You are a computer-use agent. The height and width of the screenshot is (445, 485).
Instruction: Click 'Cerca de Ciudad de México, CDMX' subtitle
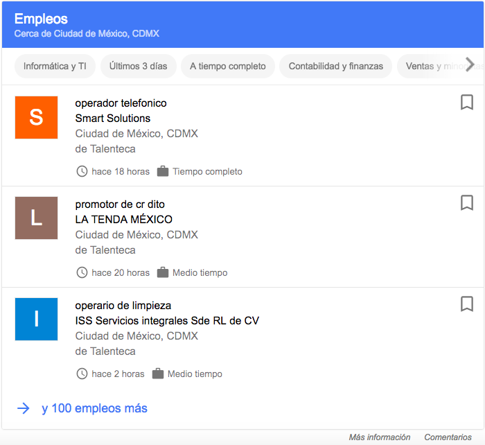(87, 33)
